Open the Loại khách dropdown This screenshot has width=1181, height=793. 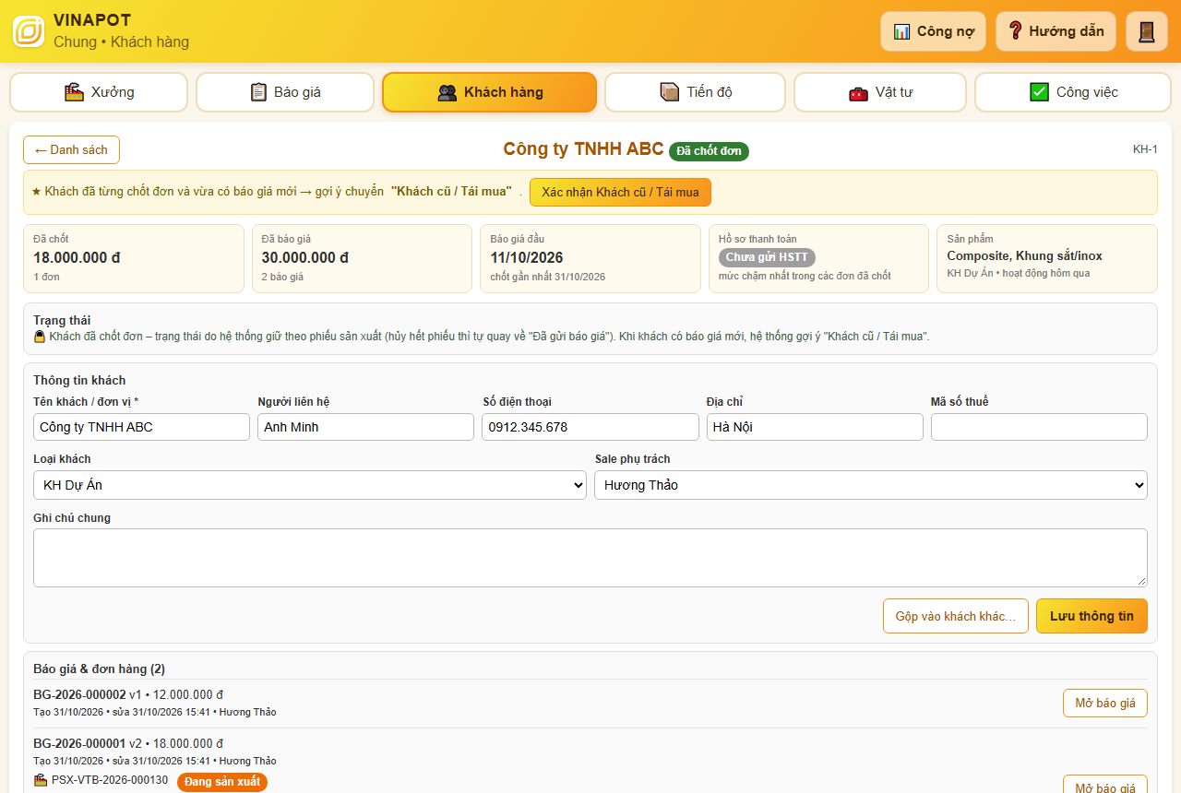[x=310, y=485]
